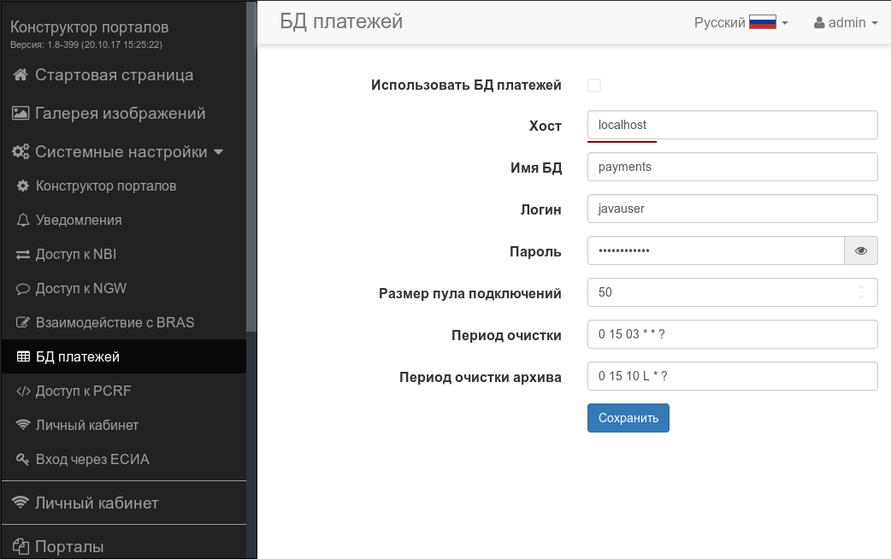Click the speech bubble icon for Доступ к NGW
891x559 pixels.
[23, 289]
